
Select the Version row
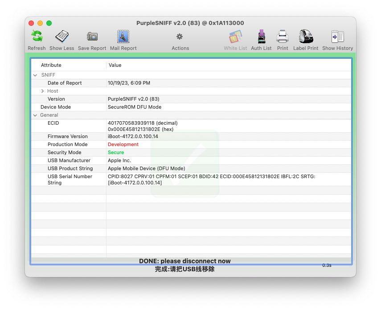191,99
